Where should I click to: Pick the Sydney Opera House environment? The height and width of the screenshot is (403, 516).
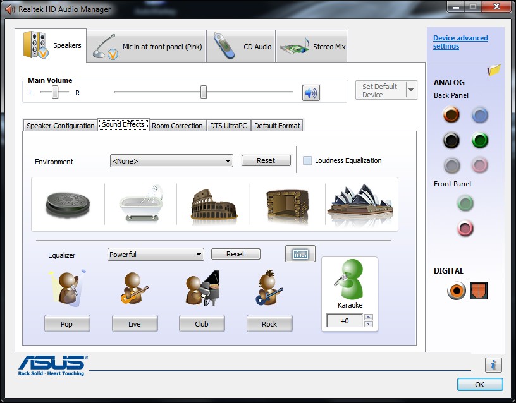pos(360,204)
